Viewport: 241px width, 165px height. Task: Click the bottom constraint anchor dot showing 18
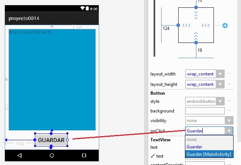pos(196,43)
